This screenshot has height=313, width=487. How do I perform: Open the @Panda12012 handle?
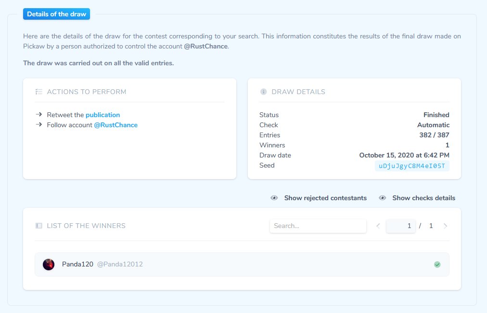120,264
